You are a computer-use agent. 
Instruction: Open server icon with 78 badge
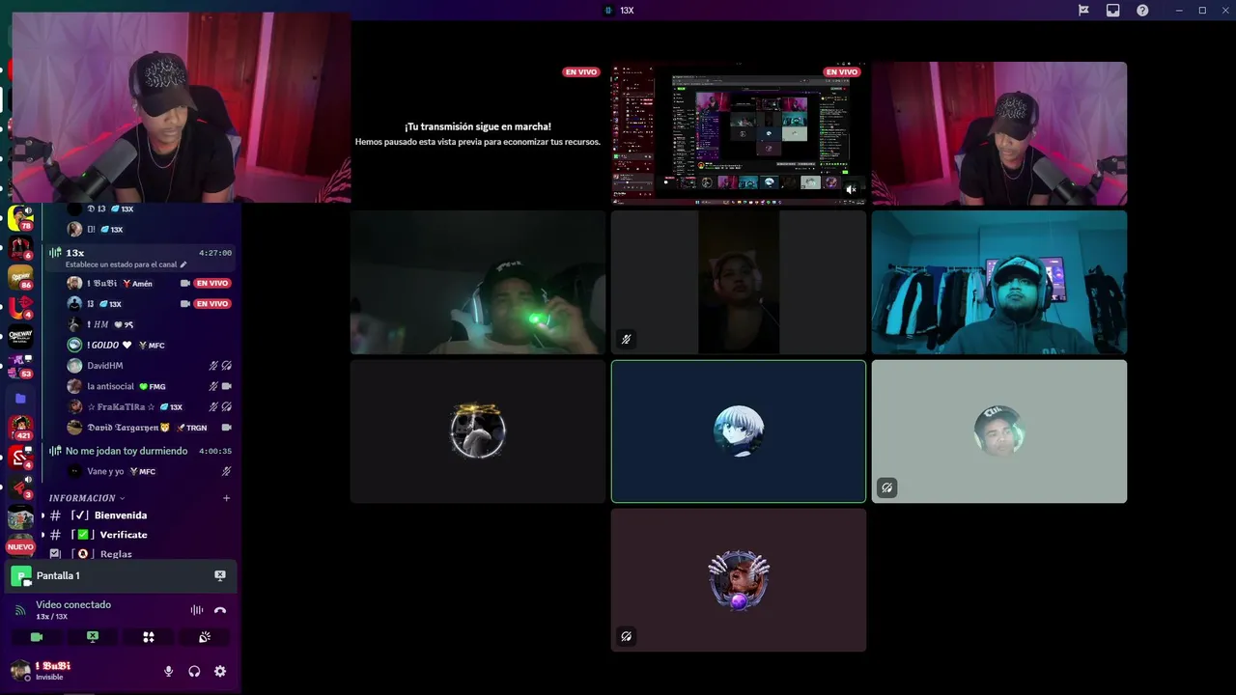pos(20,217)
